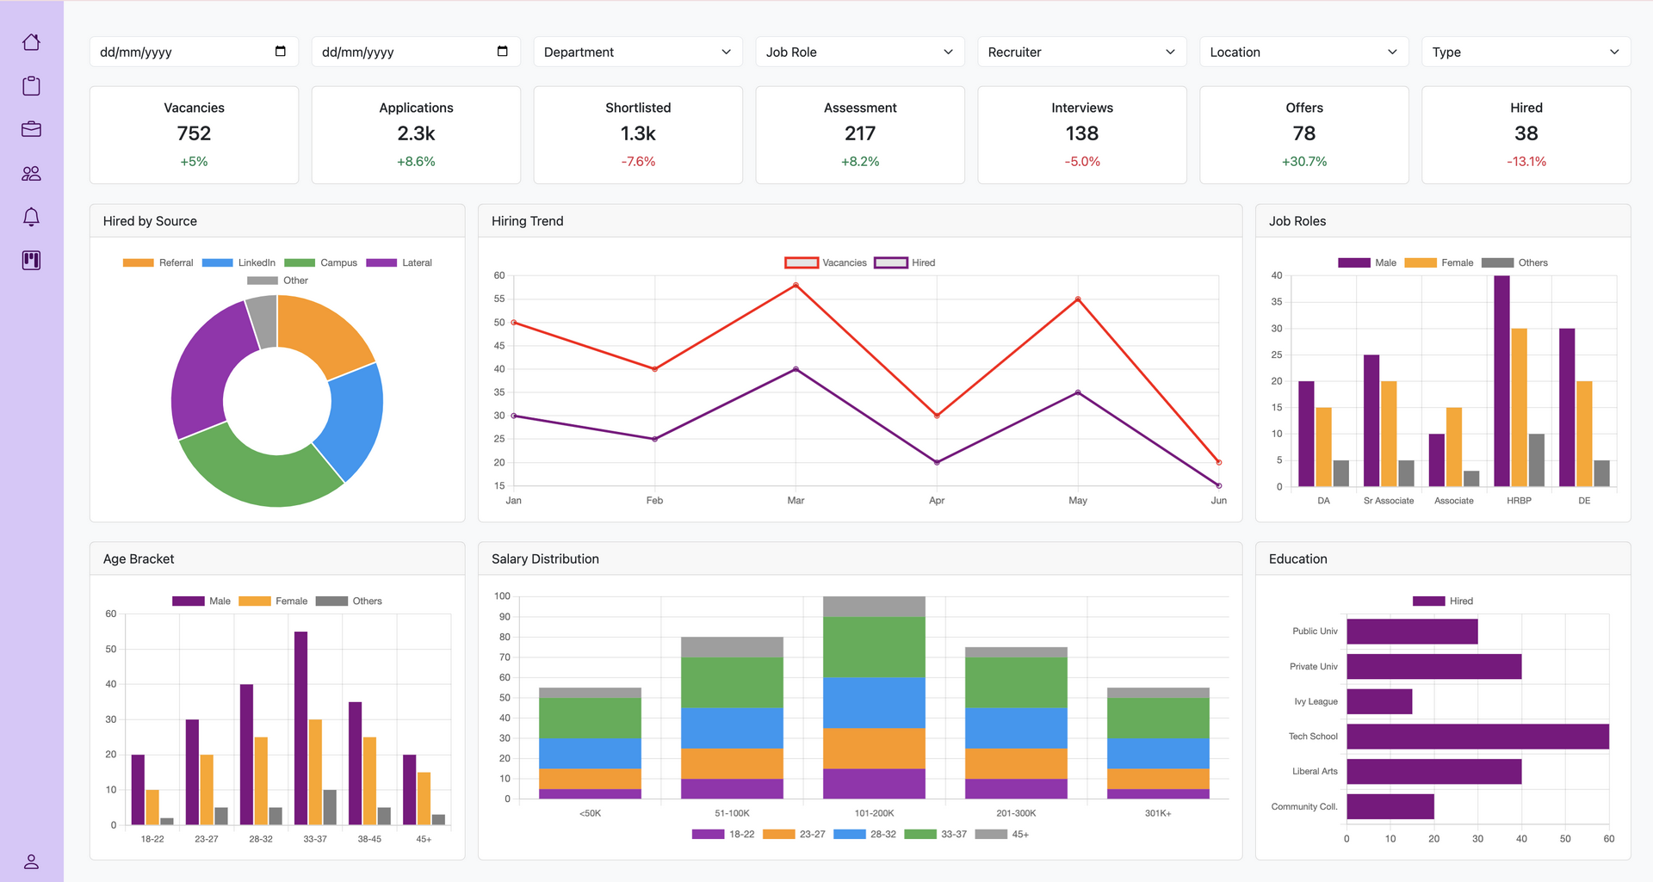Select the Offers summary card

point(1303,134)
